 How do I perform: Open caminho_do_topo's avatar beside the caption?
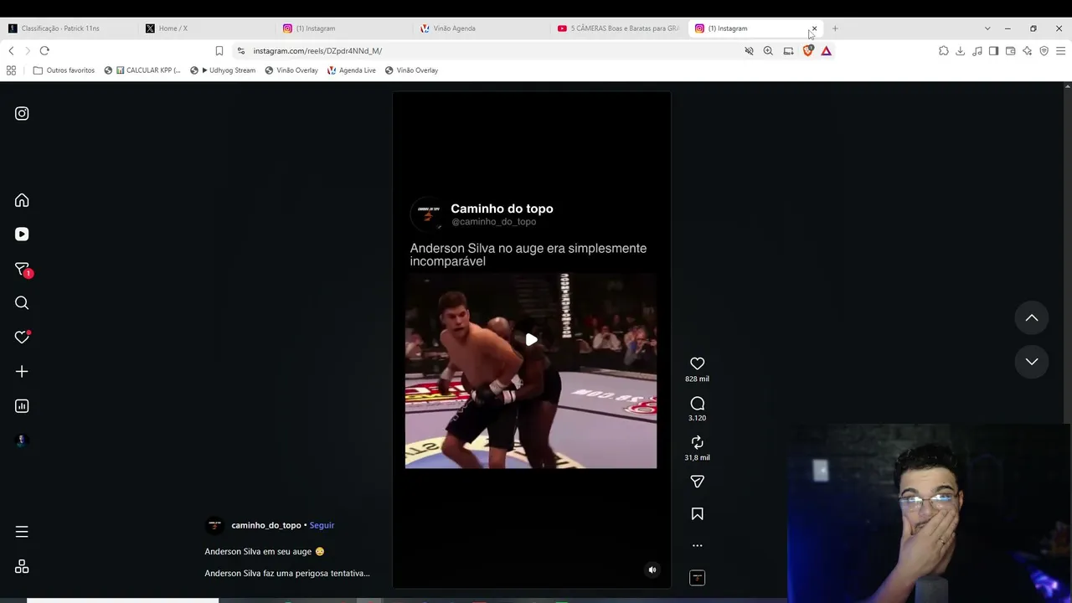(214, 525)
